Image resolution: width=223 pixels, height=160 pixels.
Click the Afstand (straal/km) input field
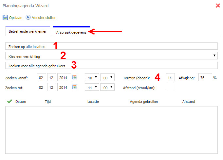click(x=170, y=87)
